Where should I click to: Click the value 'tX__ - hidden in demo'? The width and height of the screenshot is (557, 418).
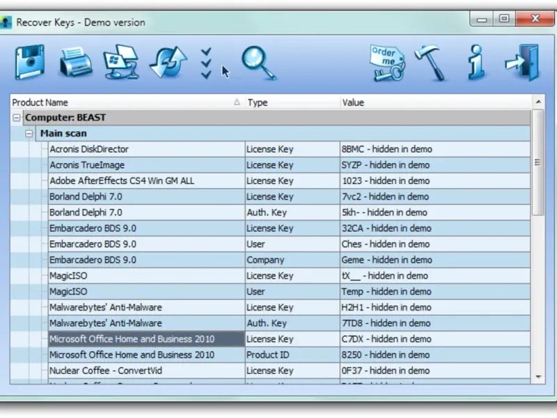tap(385, 276)
